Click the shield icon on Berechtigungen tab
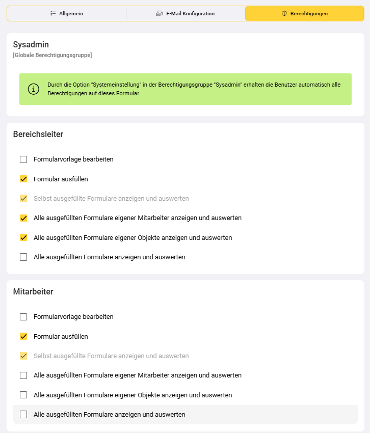Viewport: 370px width, 433px height. click(x=284, y=14)
